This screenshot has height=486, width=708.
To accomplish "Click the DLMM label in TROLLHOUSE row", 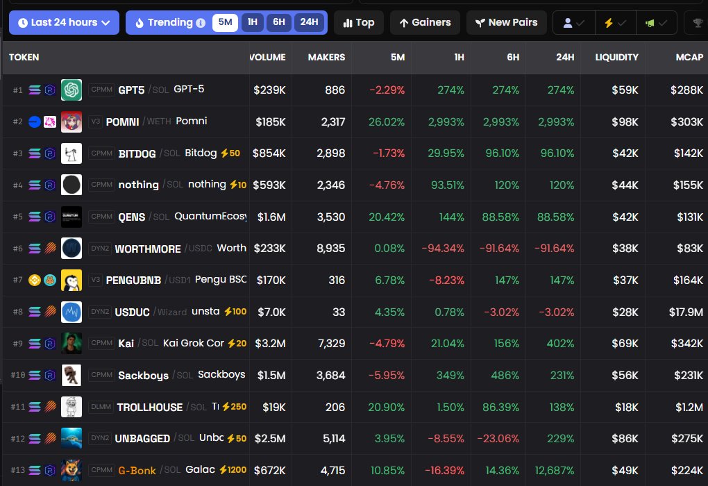I will pos(101,407).
